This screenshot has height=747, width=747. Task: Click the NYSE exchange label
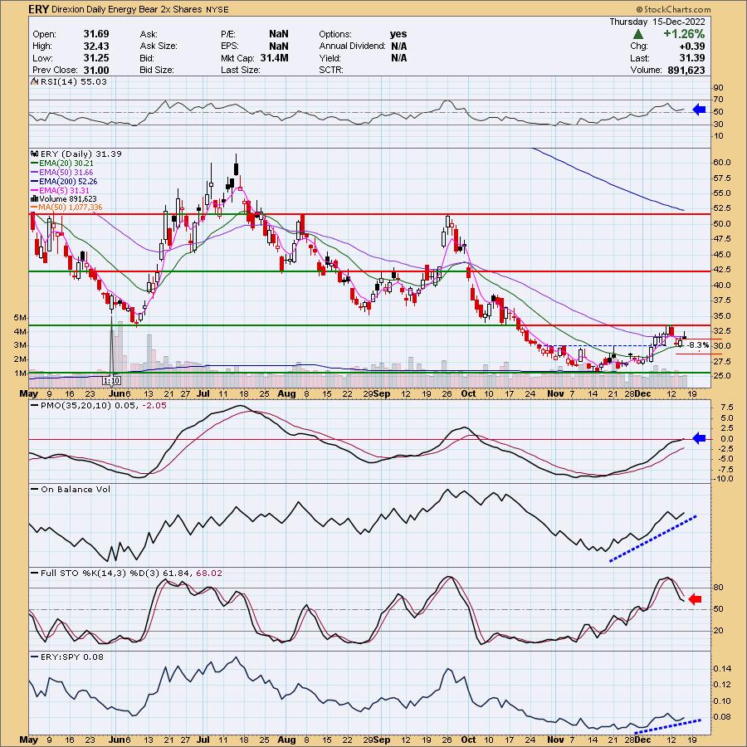tap(217, 9)
